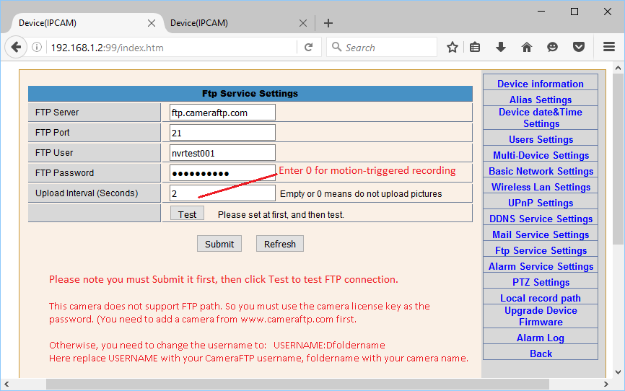Click the vertical scrollbar up arrow
625x391 pixels.
click(x=618, y=68)
